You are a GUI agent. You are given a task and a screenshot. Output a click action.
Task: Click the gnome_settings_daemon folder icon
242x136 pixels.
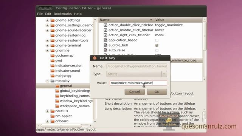click(53, 25)
